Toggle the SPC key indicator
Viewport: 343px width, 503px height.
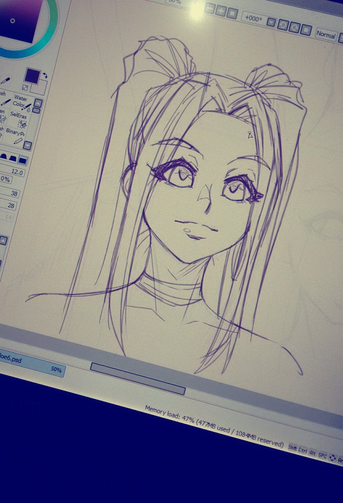323,455
